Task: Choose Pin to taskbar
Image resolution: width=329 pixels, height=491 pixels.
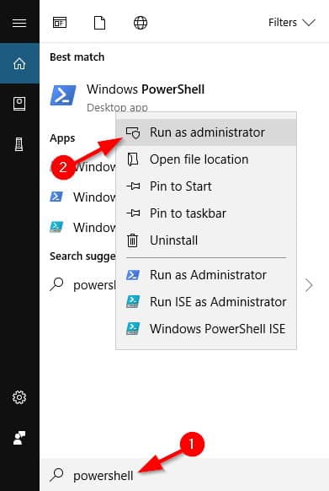Action: (x=206, y=213)
